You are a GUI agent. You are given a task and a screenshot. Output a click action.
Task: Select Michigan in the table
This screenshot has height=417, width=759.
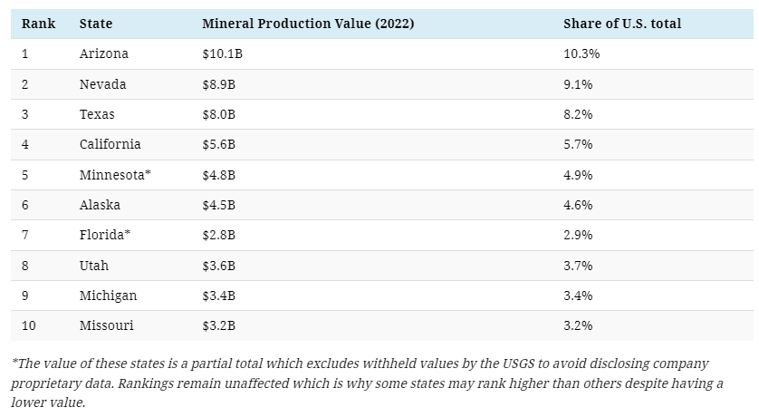tap(109, 296)
